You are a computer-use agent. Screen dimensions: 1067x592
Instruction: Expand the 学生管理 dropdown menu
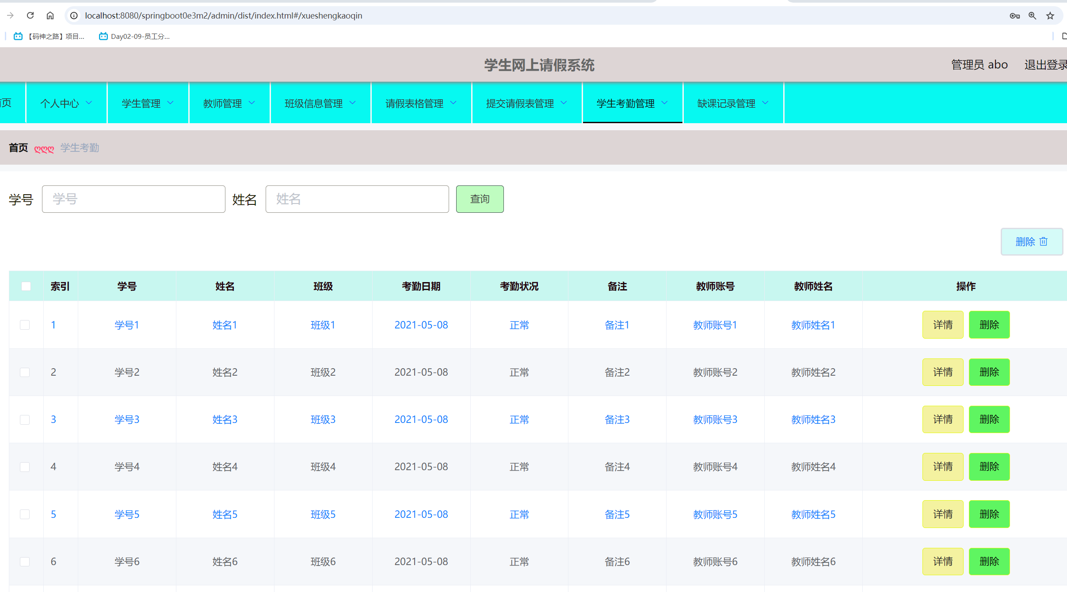pyautogui.click(x=148, y=103)
